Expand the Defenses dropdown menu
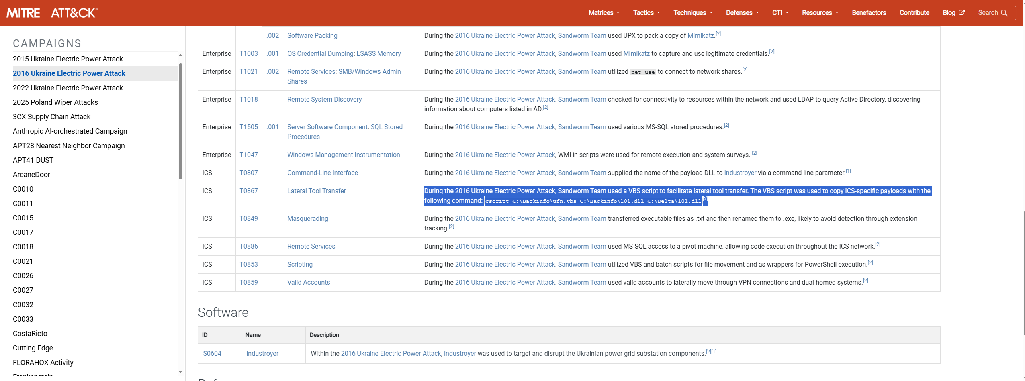The image size is (1025, 381). coord(742,13)
